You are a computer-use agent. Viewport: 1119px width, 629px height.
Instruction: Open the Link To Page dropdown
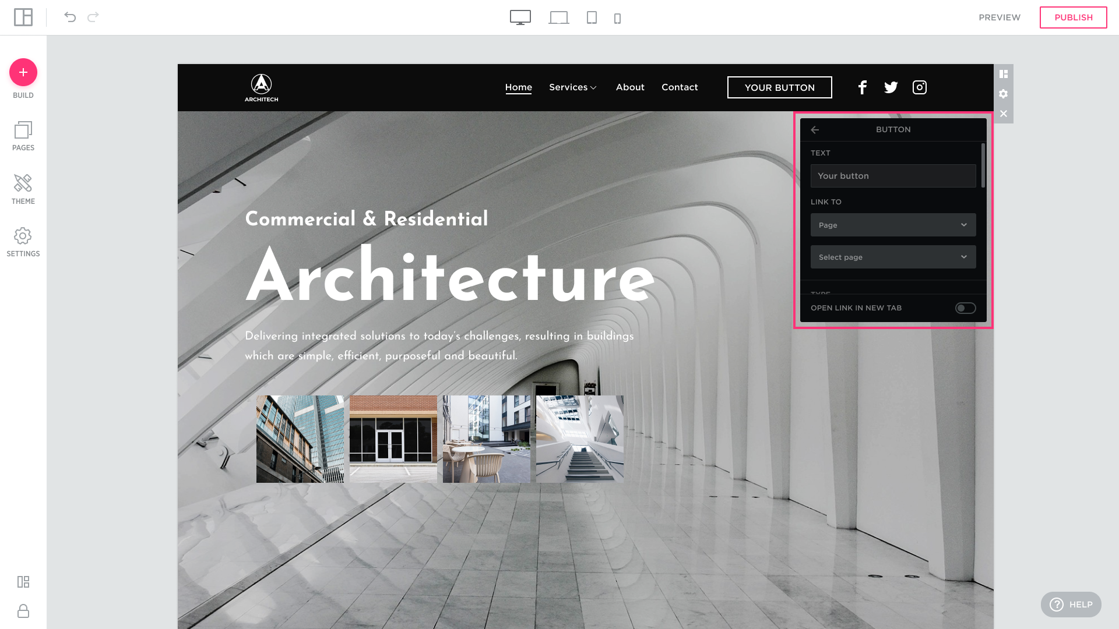893,225
